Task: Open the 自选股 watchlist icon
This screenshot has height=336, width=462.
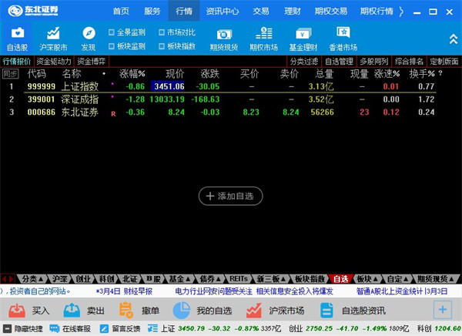Action: (x=18, y=39)
